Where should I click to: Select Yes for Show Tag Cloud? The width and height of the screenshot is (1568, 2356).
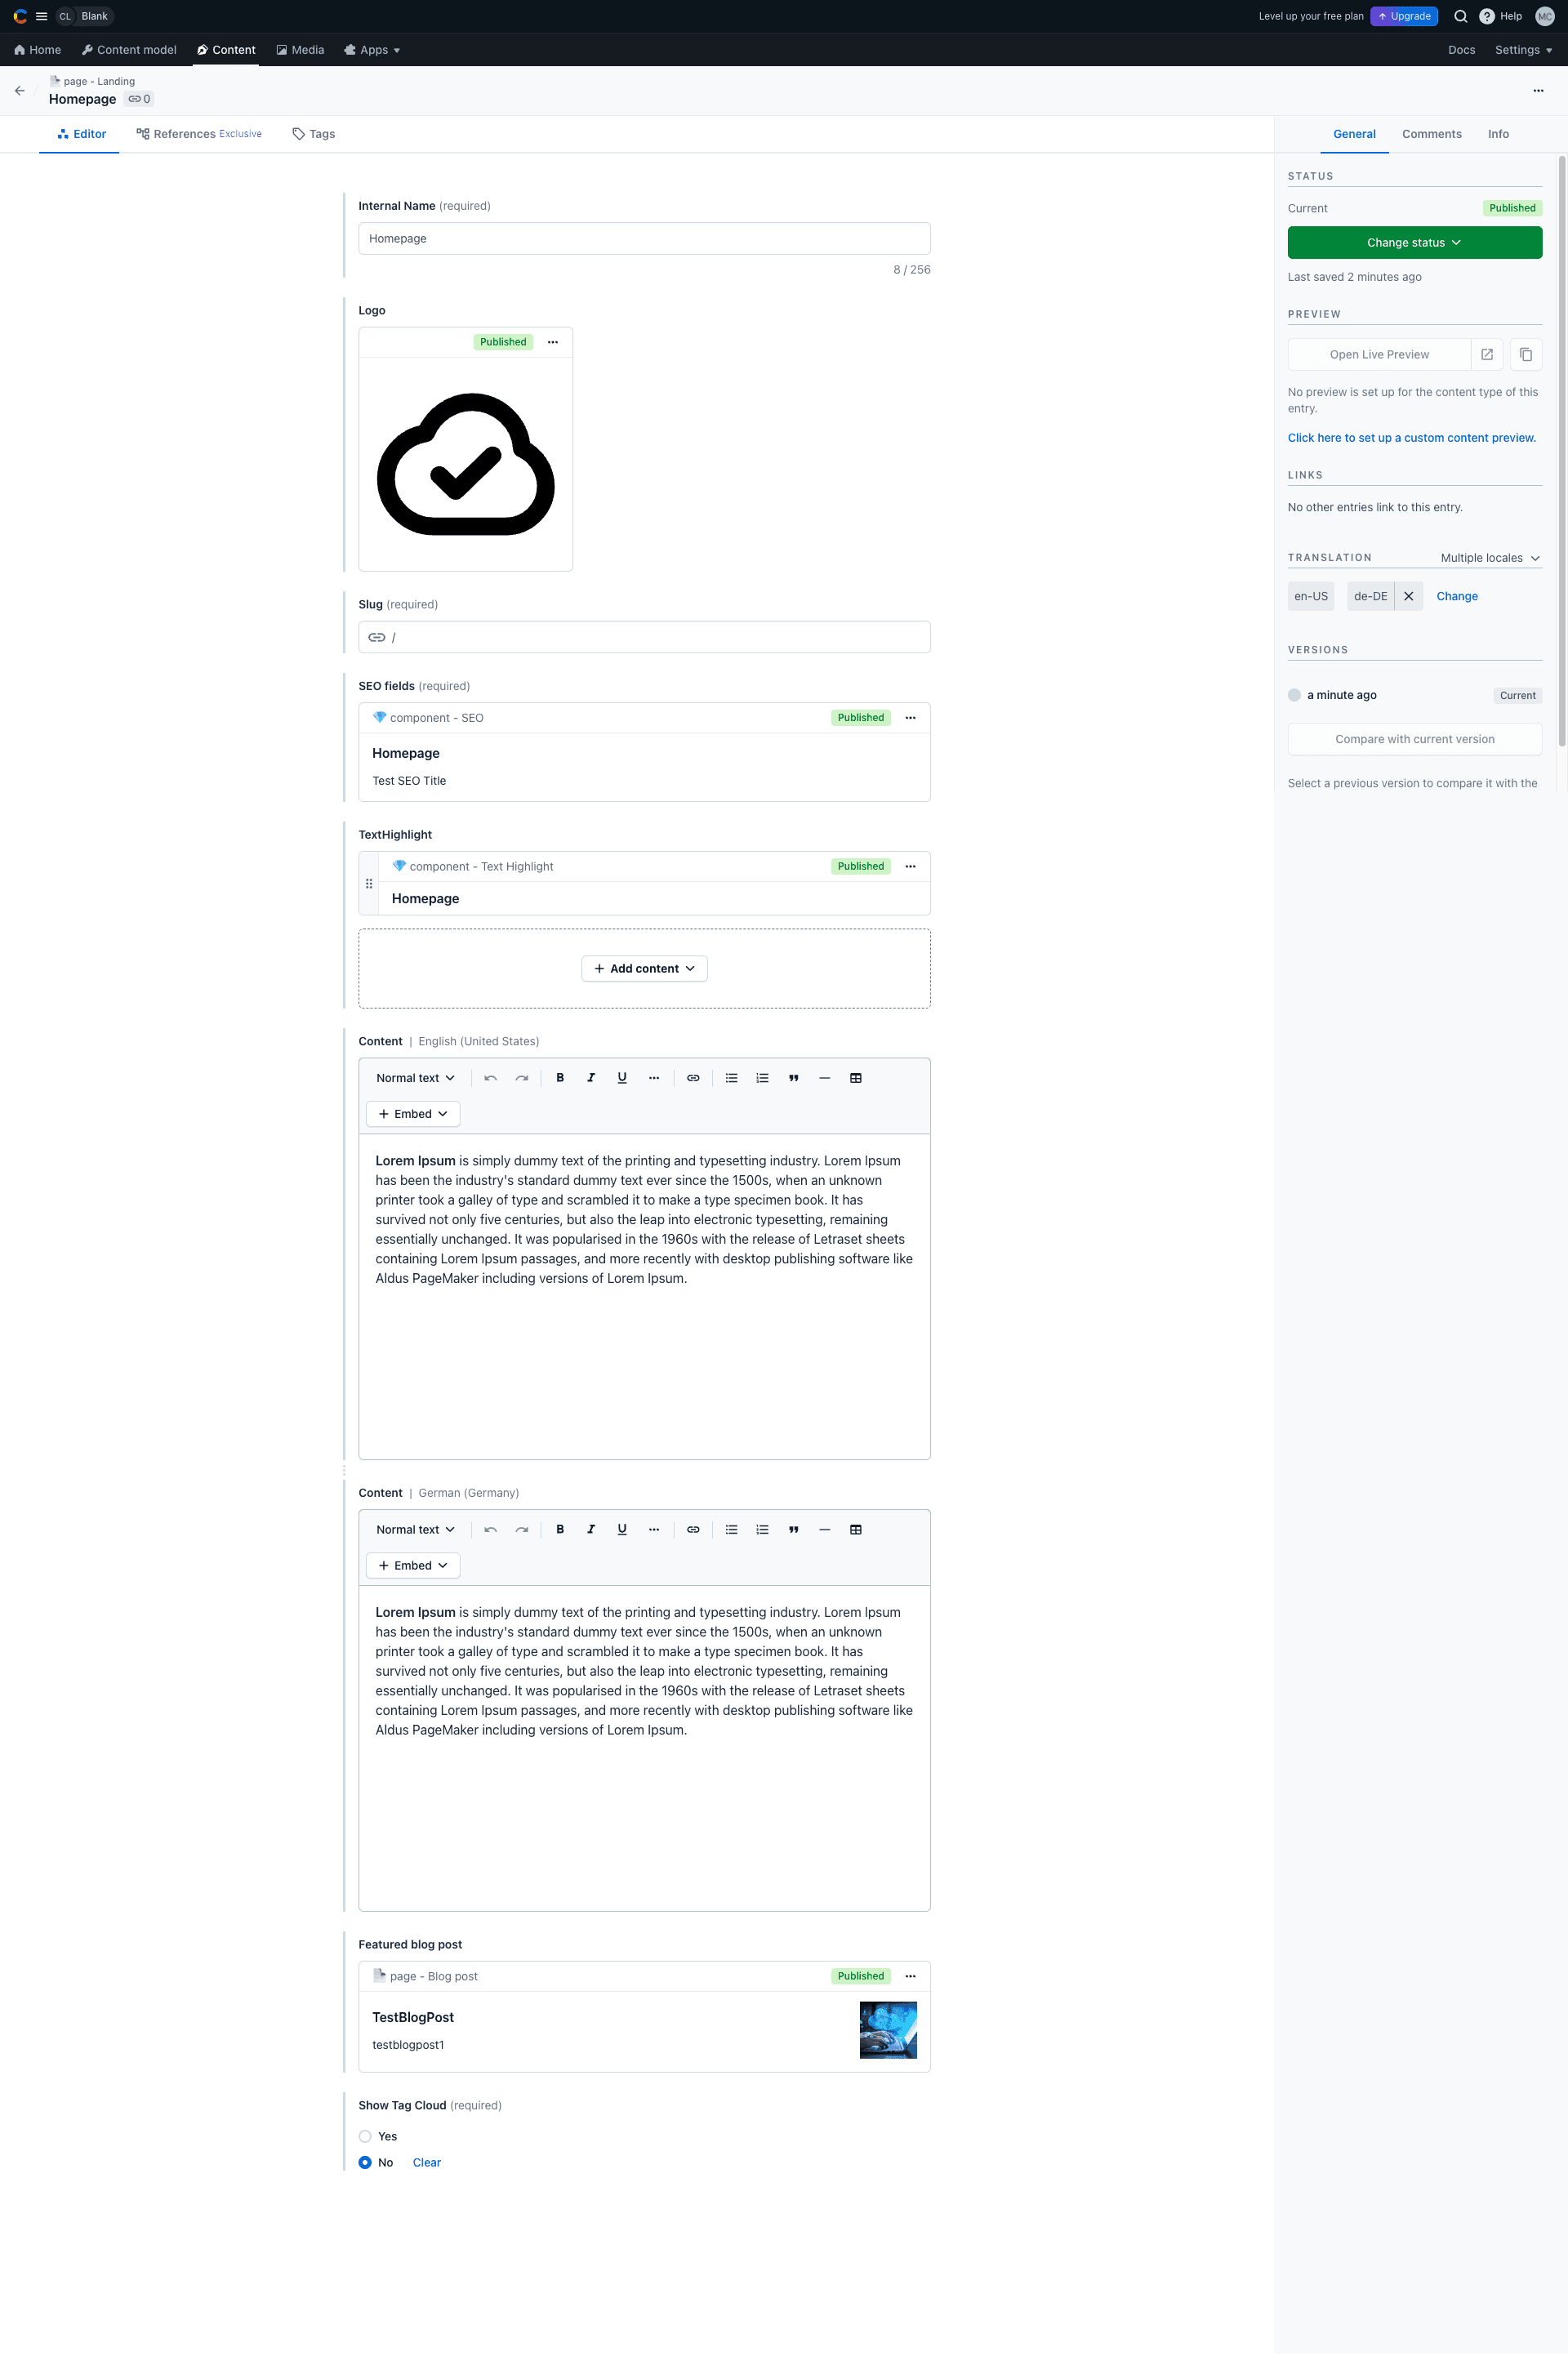click(365, 2136)
